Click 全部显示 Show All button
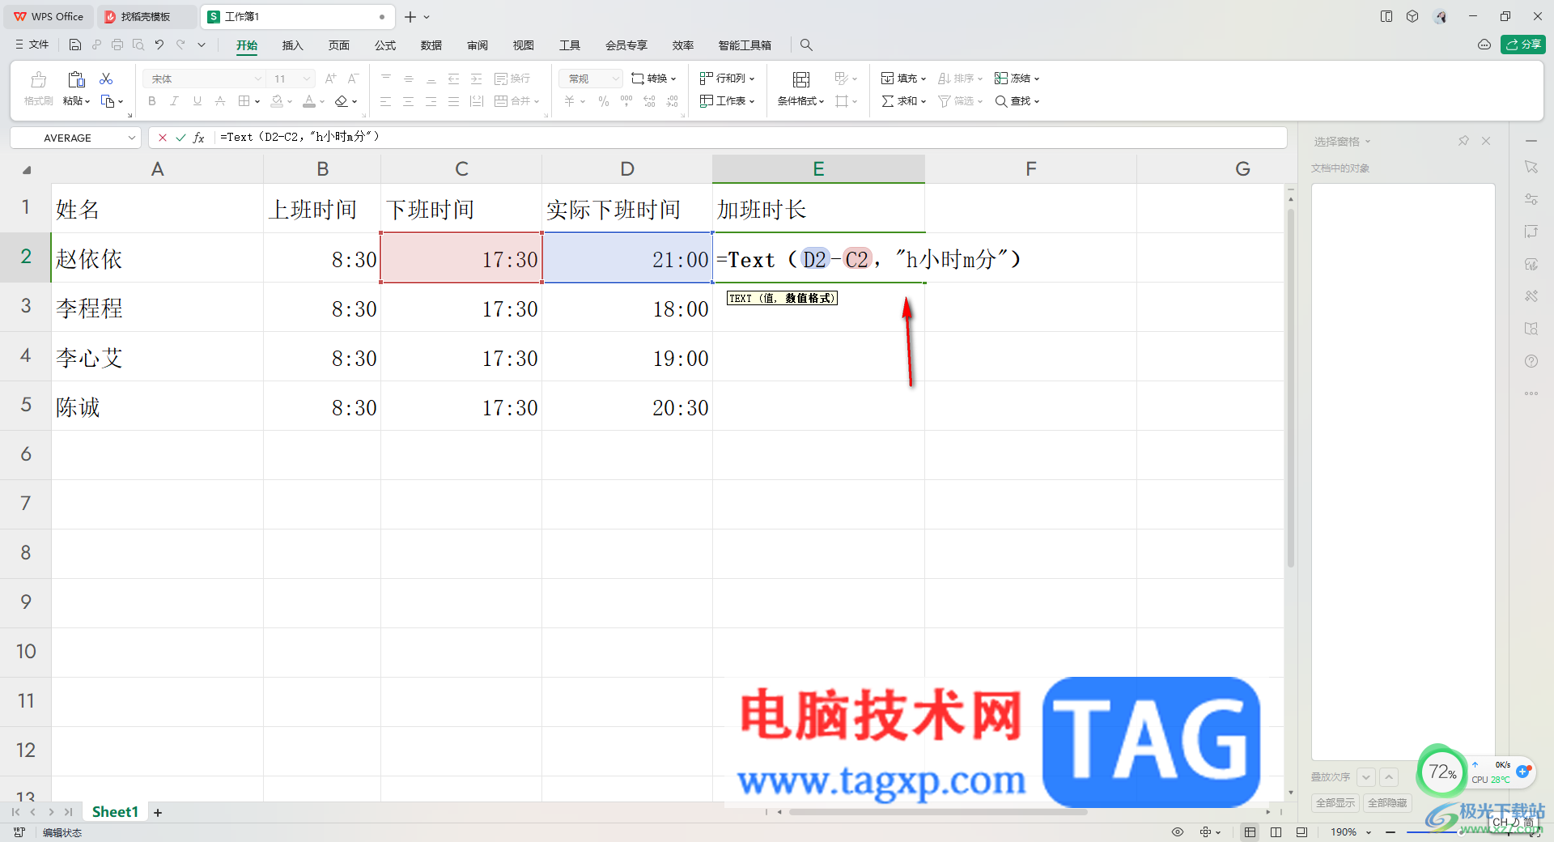This screenshot has height=842, width=1554. [1335, 803]
